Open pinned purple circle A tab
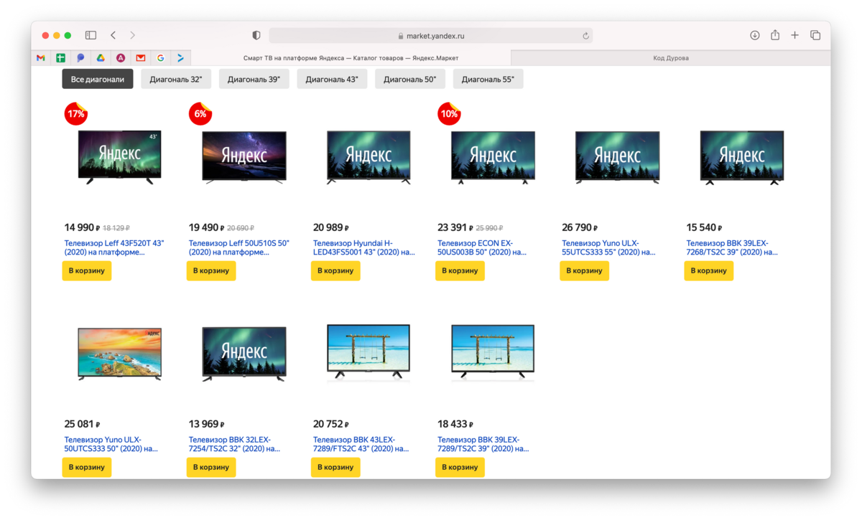This screenshot has height=520, width=862. pyautogui.click(x=121, y=58)
